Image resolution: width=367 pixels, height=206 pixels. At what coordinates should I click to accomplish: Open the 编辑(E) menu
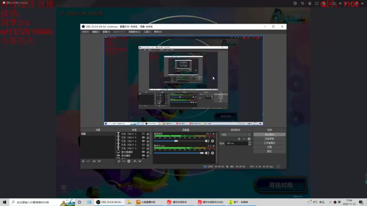(x=96, y=32)
